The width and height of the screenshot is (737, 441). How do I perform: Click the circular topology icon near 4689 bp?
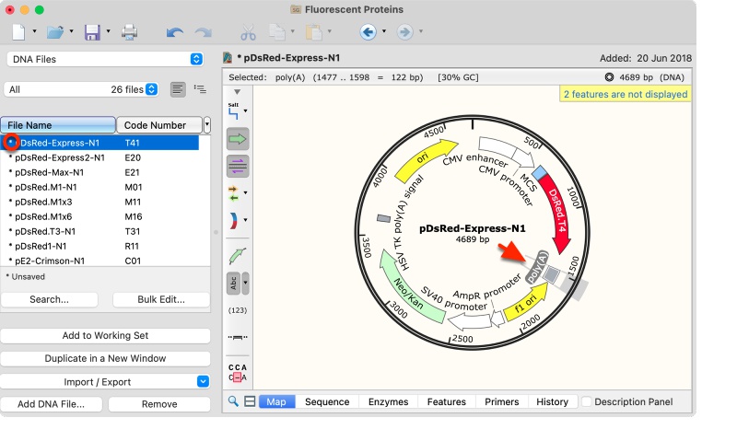pyautogui.click(x=609, y=77)
